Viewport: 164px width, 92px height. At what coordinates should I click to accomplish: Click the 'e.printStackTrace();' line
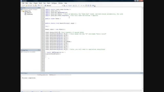53,54
